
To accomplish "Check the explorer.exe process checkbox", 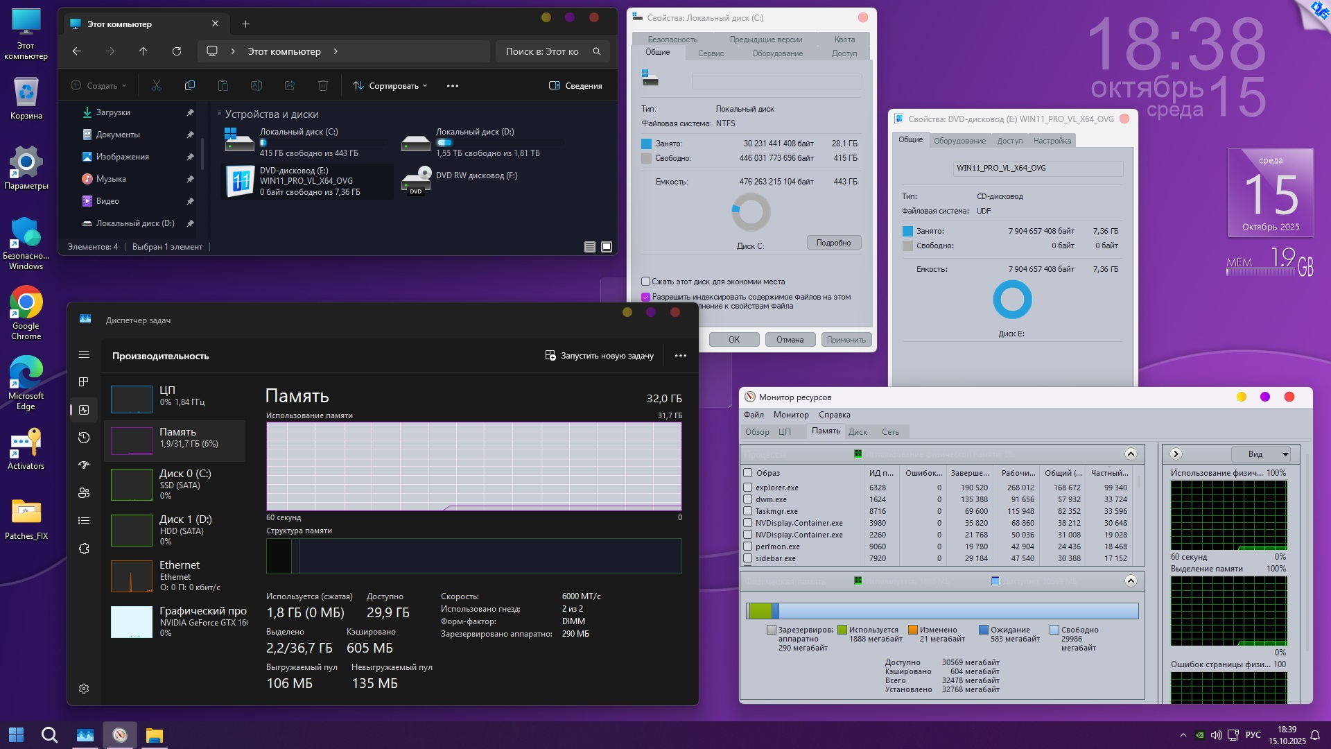I will [x=748, y=488].
